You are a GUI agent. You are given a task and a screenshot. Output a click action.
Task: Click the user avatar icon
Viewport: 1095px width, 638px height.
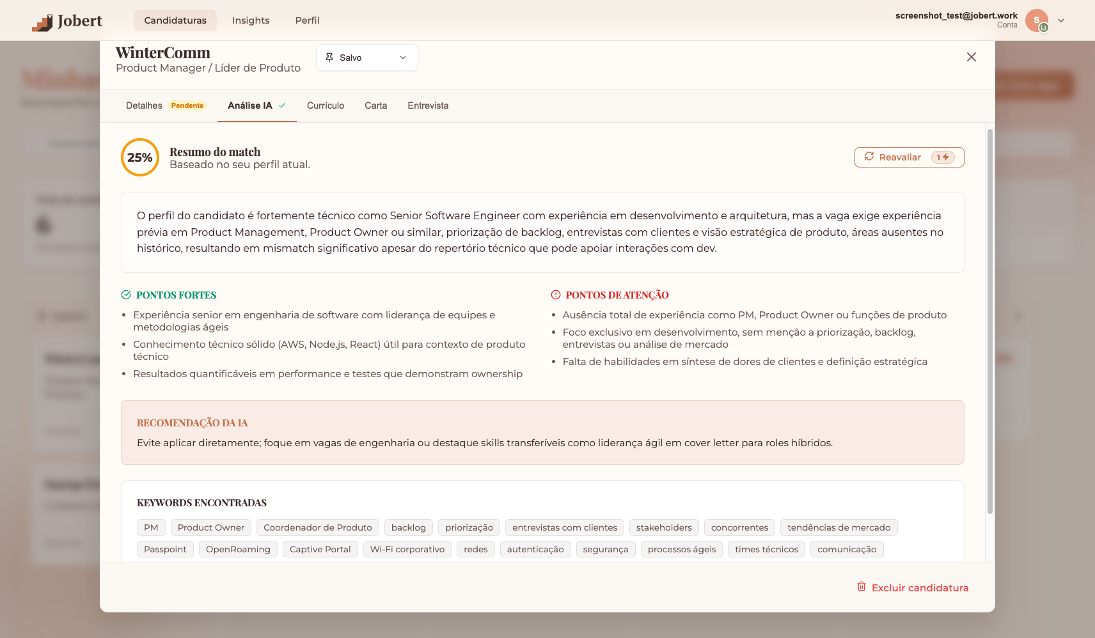tap(1037, 20)
